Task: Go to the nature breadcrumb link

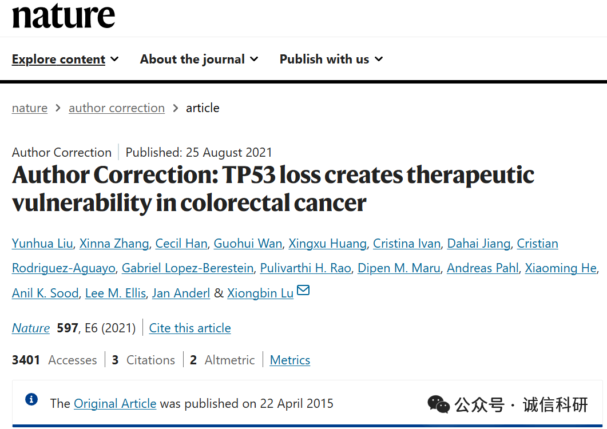Action: click(30, 108)
